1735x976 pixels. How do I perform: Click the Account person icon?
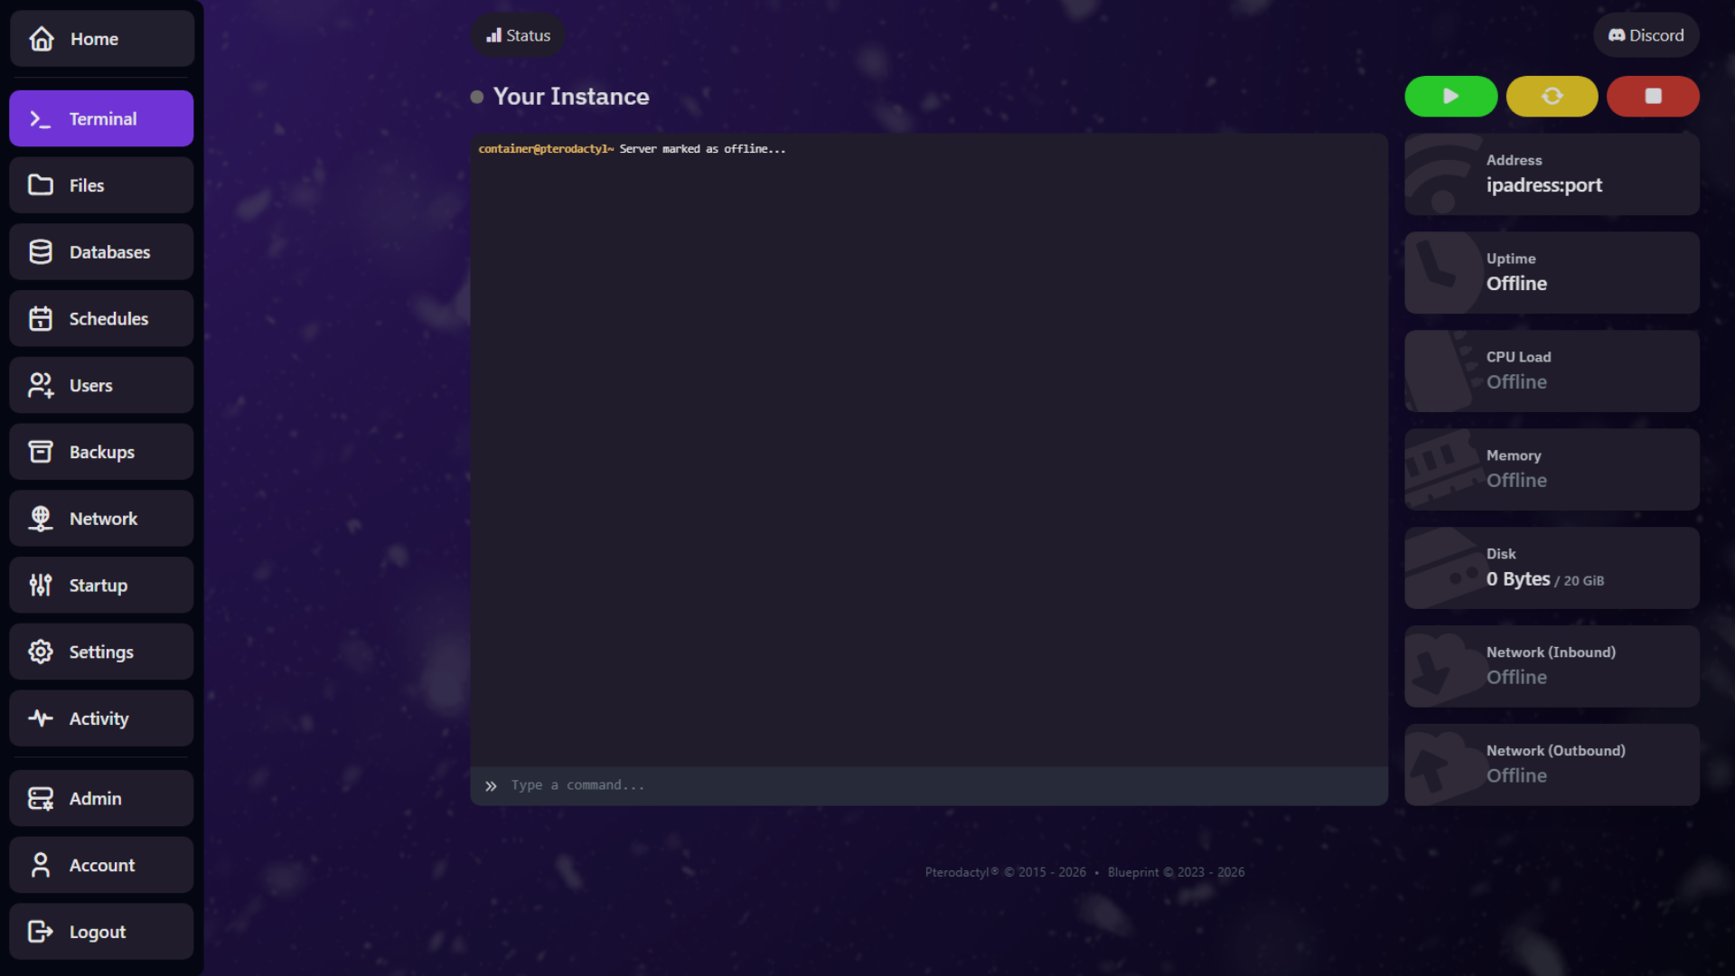click(x=41, y=865)
